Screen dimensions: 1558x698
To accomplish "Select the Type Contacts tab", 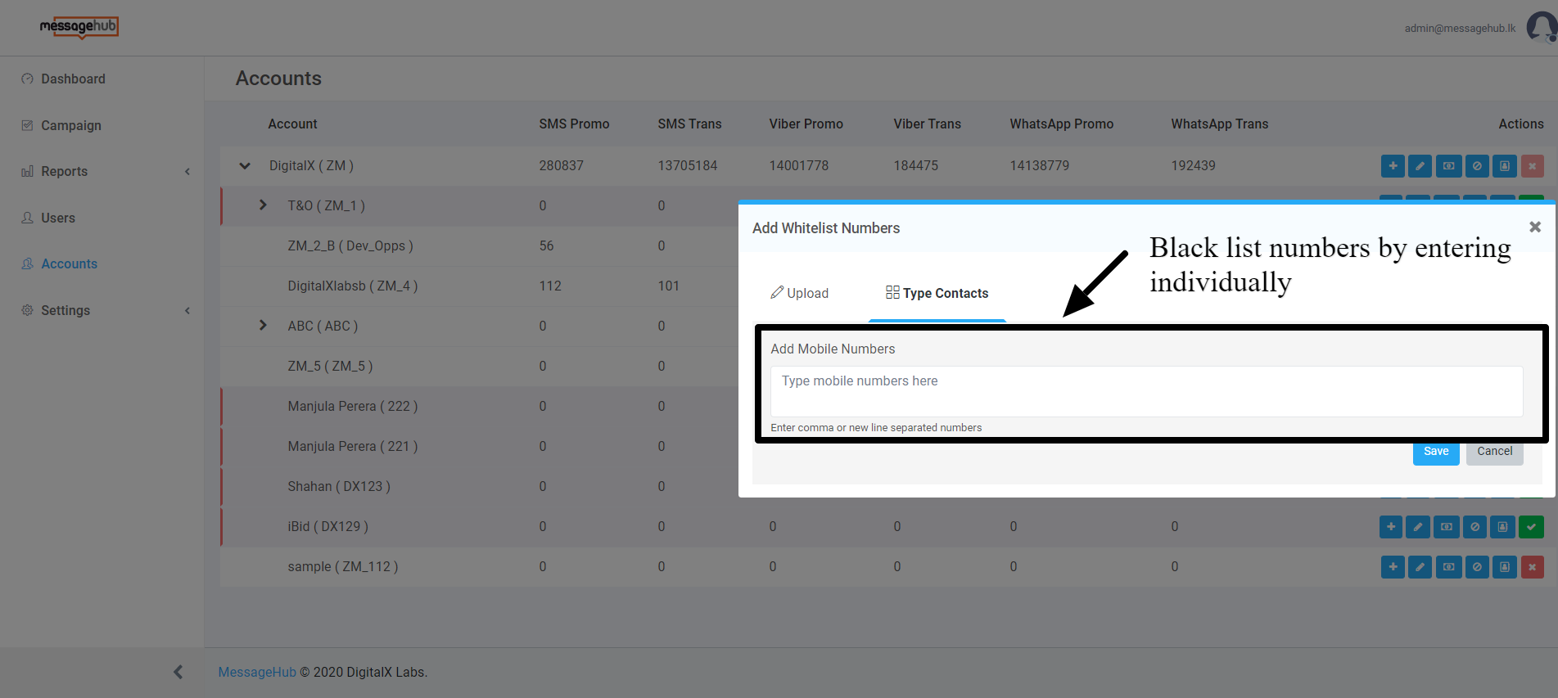I will tap(937, 294).
